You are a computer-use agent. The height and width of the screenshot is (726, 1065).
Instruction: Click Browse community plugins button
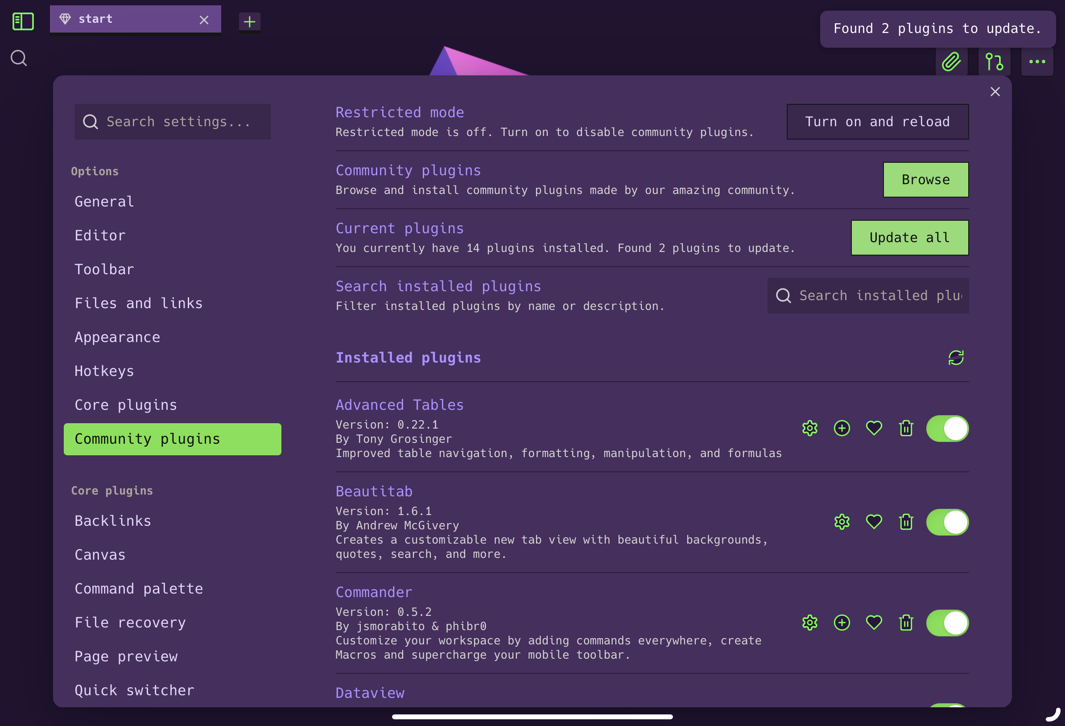tap(926, 180)
